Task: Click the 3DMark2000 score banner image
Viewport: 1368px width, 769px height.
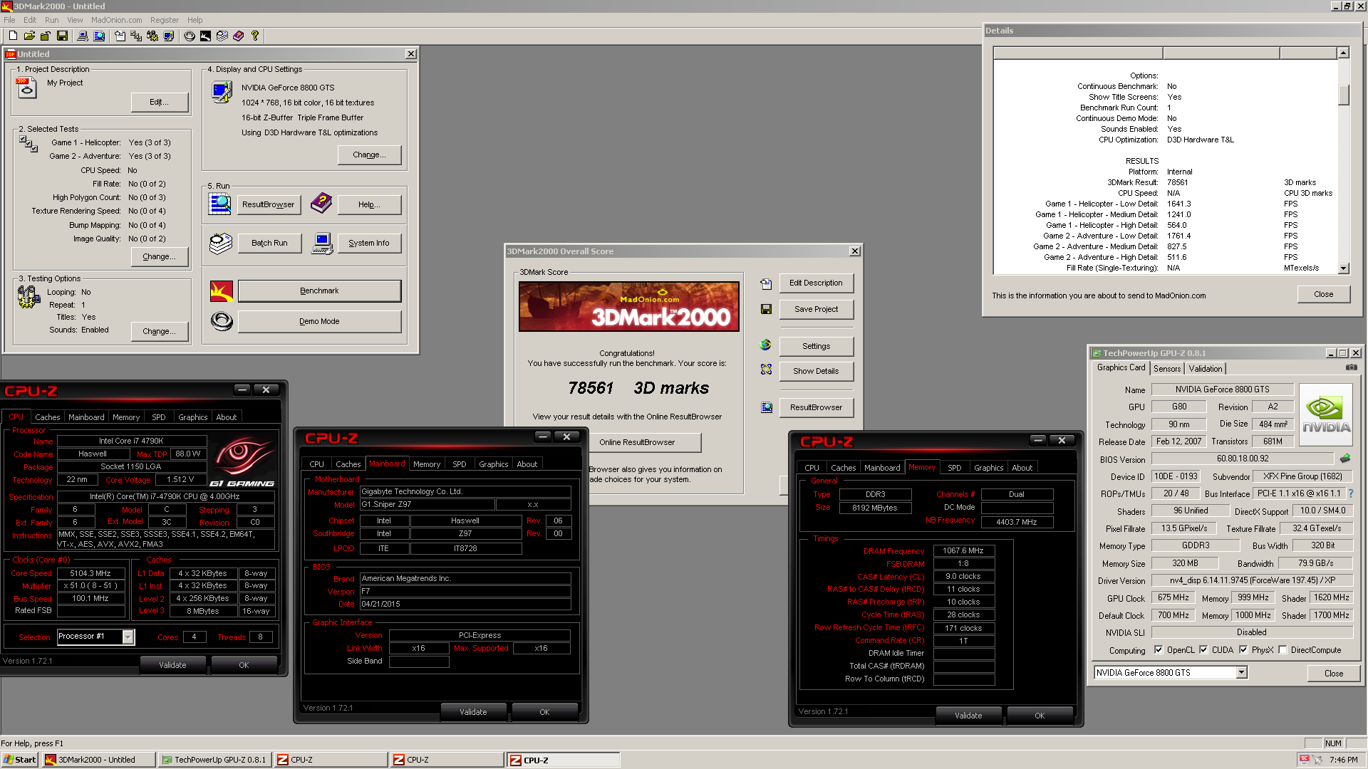Action: click(629, 307)
